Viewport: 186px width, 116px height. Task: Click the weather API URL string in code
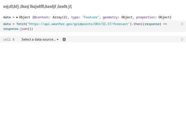point(78,24)
